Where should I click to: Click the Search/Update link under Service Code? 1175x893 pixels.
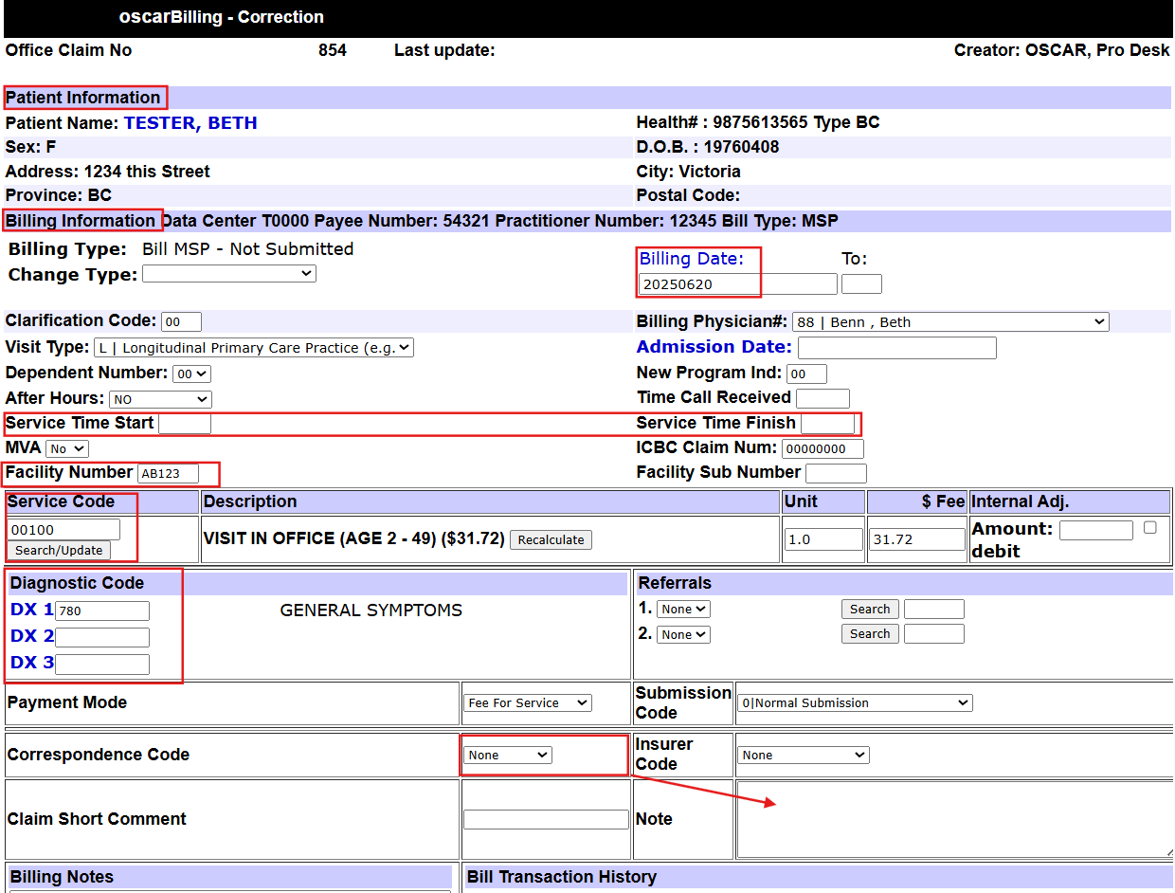coord(58,550)
